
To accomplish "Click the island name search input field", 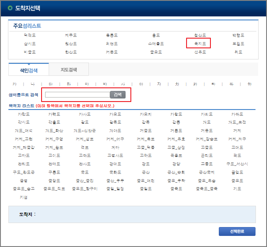I will coord(77,94).
